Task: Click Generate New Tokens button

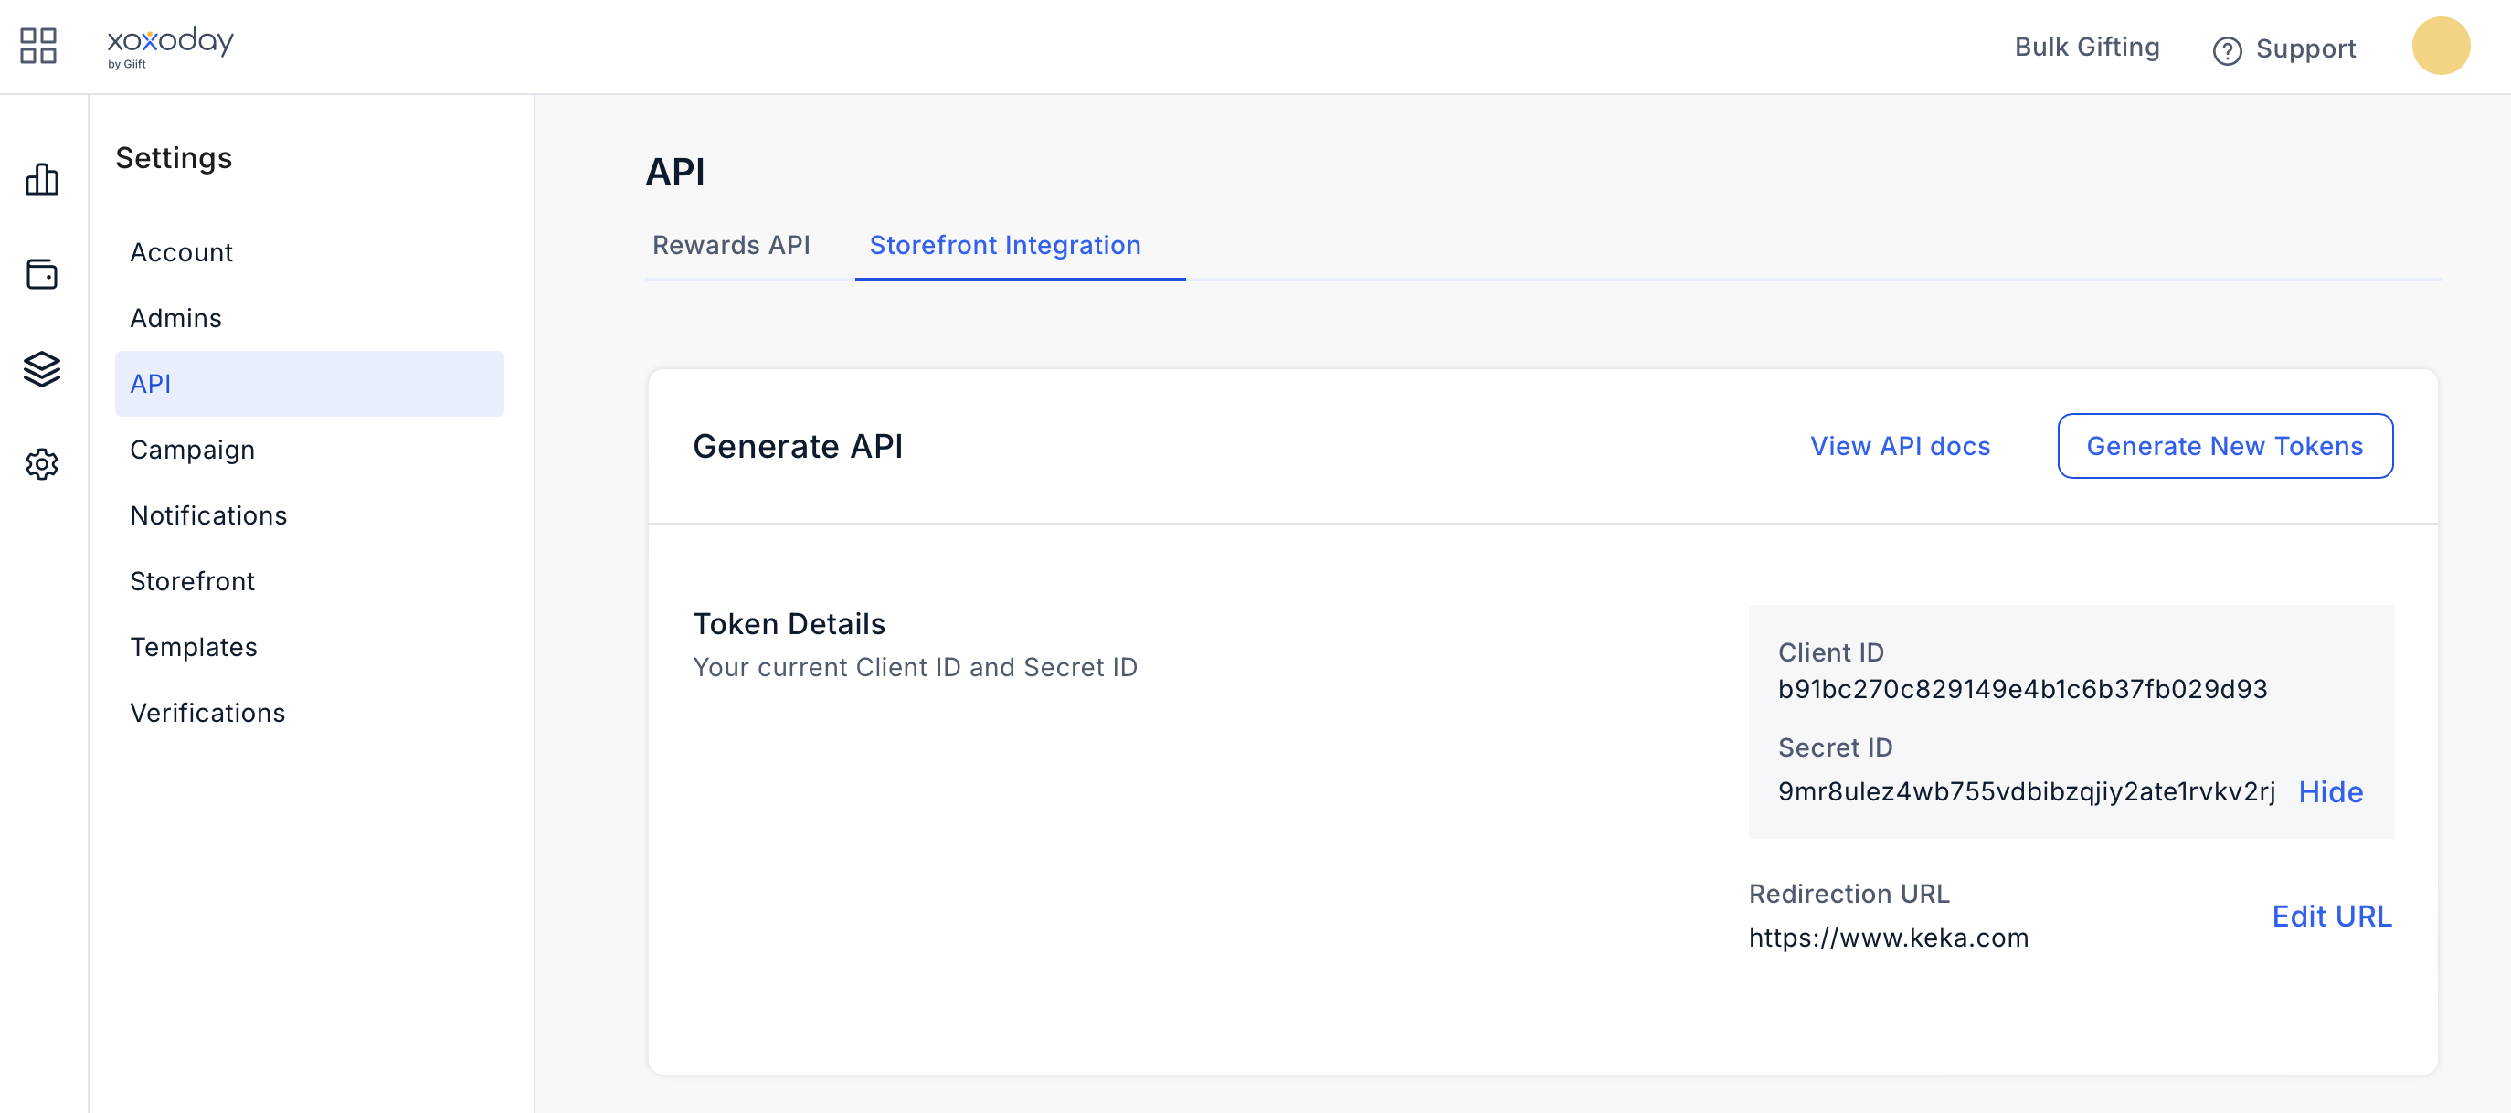Action: click(x=2223, y=446)
